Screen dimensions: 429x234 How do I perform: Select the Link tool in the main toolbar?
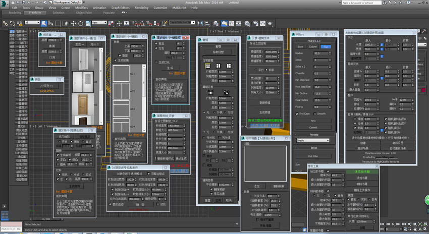click(5, 23)
